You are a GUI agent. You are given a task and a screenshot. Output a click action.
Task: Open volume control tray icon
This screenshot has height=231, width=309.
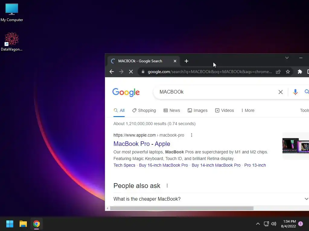(274, 224)
